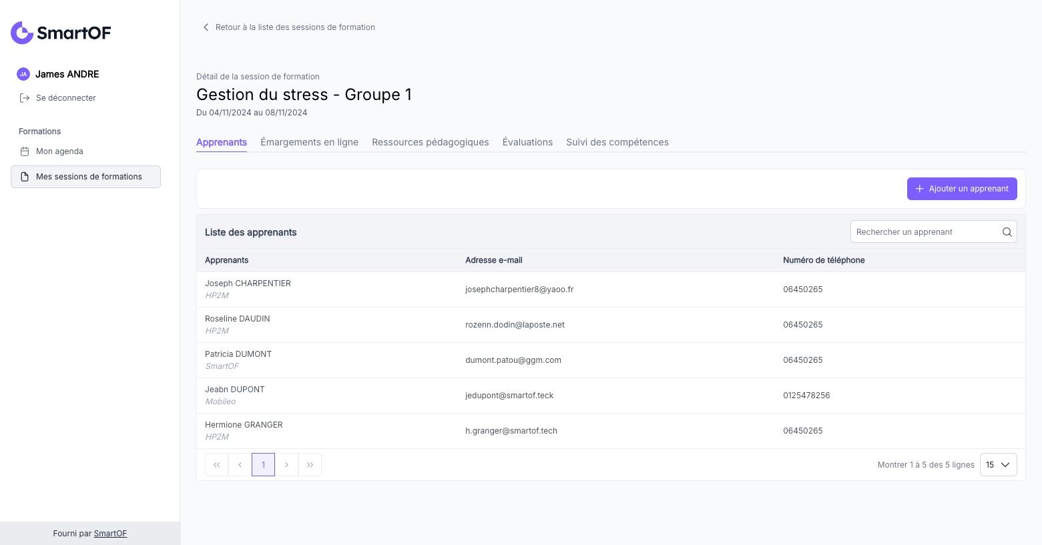Click the logout icon beside Se déconnecter

25,98
